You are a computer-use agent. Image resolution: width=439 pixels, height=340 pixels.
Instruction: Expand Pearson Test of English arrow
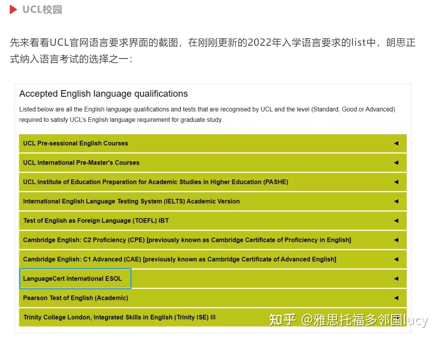click(x=396, y=298)
